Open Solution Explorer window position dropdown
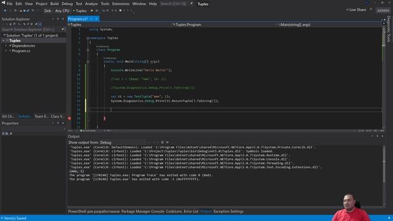The width and height of the screenshot is (393, 221). (x=53, y=19)
